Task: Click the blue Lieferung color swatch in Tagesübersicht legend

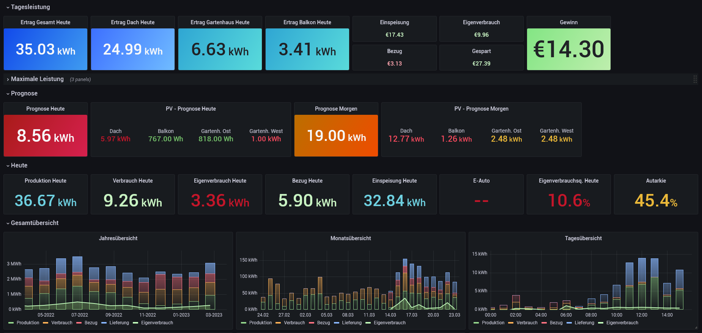Action: point(569,323)
